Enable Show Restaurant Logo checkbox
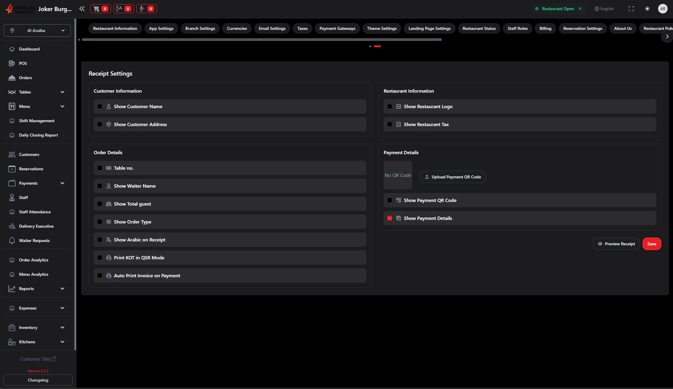 coord(390,106)
